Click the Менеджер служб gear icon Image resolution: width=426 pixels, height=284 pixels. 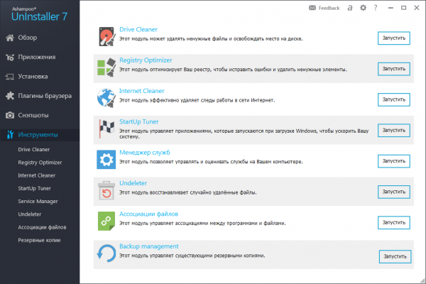[x=106, y=160]
